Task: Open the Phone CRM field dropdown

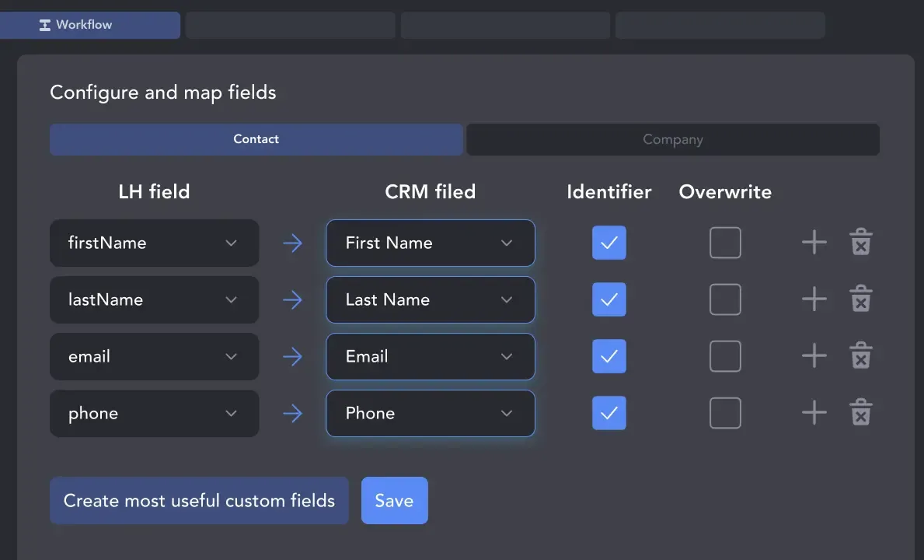Action: tap(431, 413)
